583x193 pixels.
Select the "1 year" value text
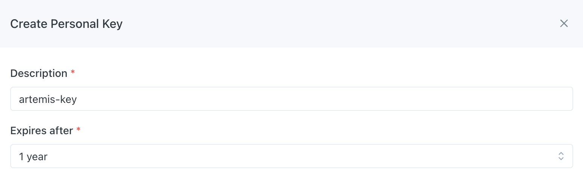(x=33, y=156)
